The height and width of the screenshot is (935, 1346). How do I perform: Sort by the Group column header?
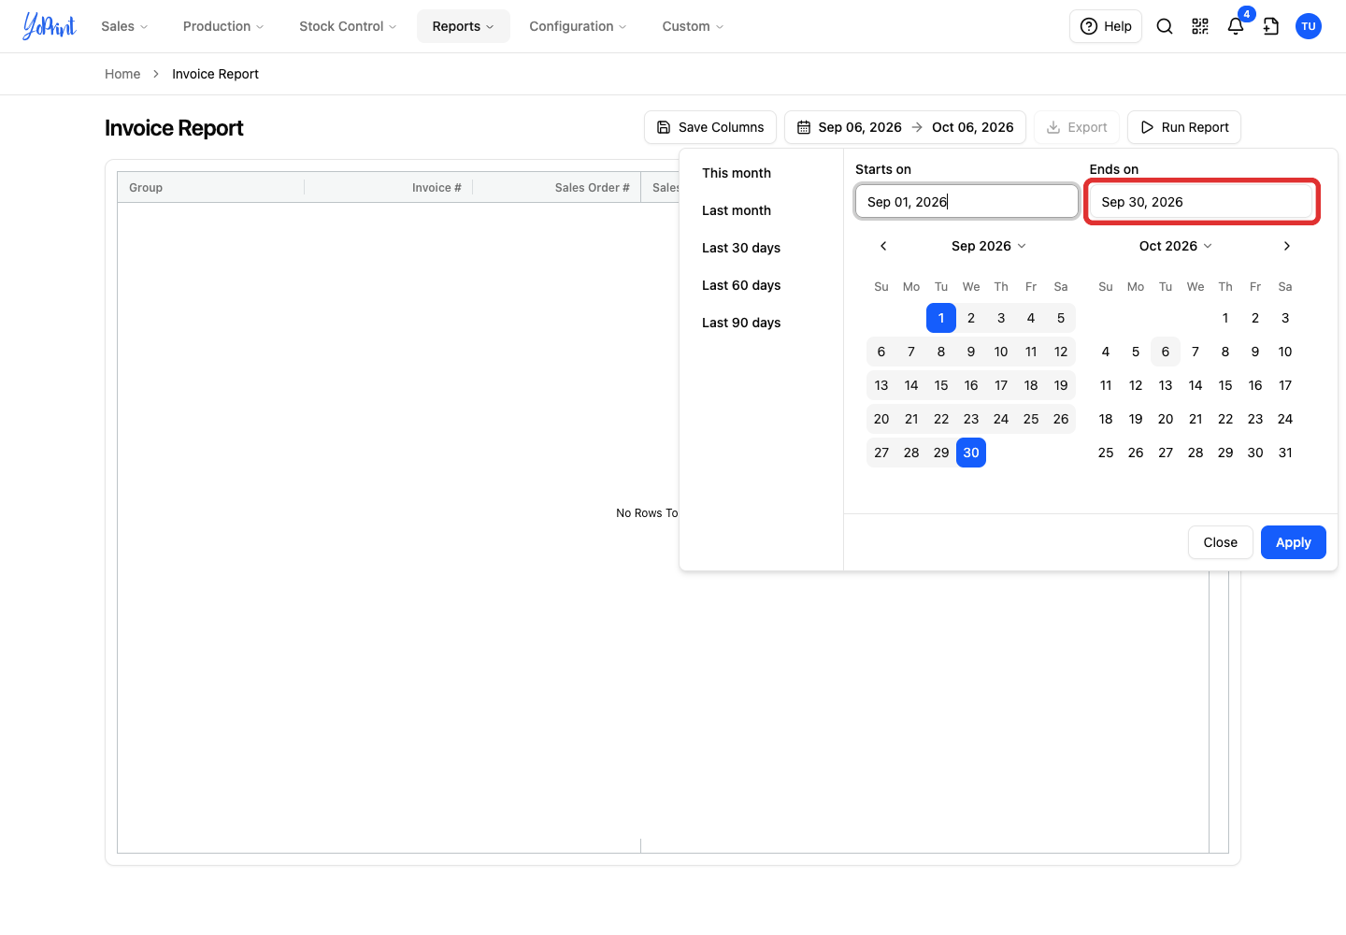[211, 188]
